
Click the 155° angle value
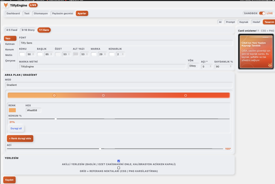tap(228, 149)
